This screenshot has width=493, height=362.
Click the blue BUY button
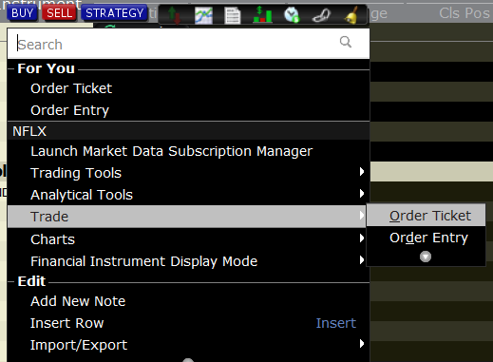point(22,13)
